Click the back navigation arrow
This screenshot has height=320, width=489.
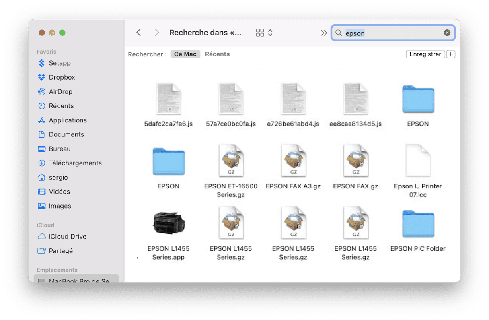click(139, 33)
